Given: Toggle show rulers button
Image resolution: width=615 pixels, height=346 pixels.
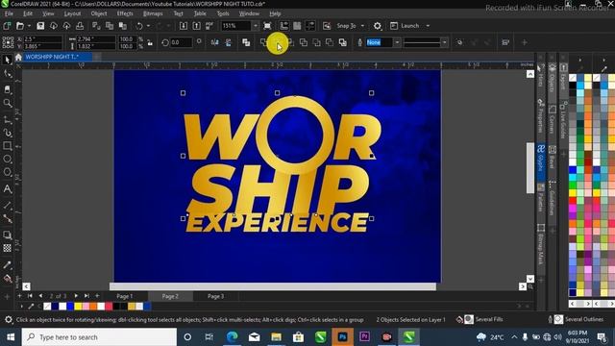Looking at the screenshot, I should (x=284, y=26).
